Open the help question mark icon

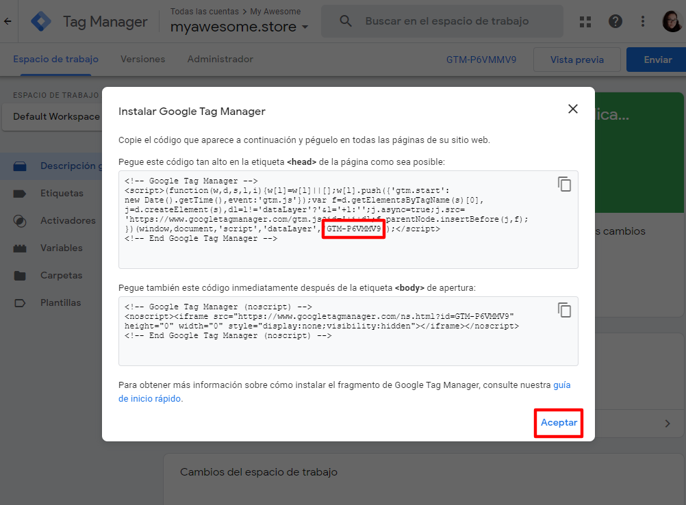615,21
